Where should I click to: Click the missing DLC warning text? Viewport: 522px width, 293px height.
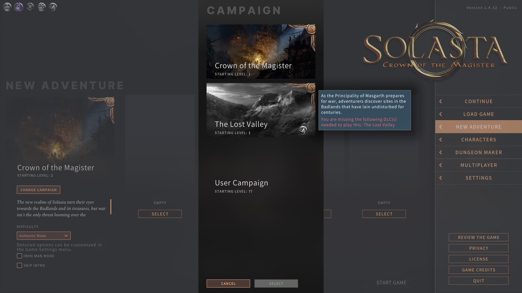(x=358, y=122)
